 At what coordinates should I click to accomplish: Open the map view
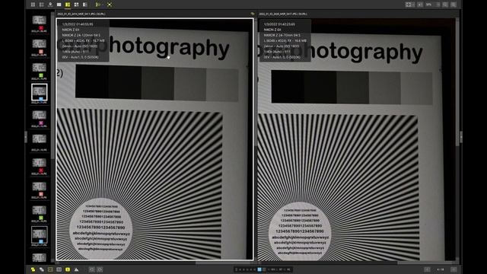(x=50, y=5)
